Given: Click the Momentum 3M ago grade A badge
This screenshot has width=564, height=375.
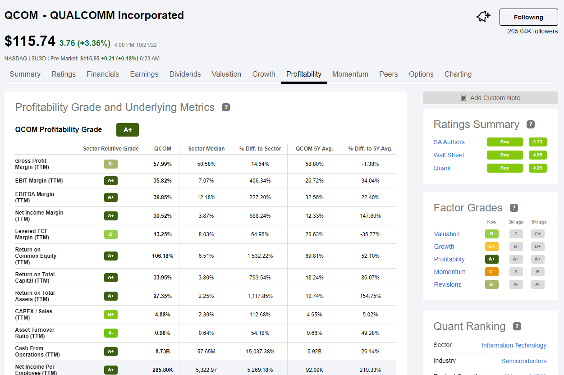Looking at the screenshot, I should point(516,272).
